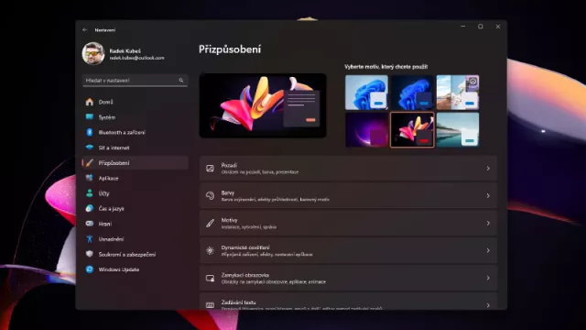
Task: Select the Účty person icon
Action: [x=90, y=193]
